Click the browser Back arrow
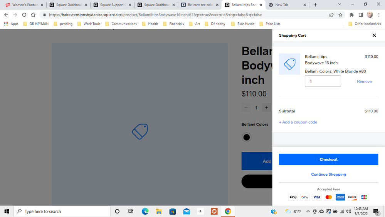Viewport: 385px width, 217px height. pos(6,15)
